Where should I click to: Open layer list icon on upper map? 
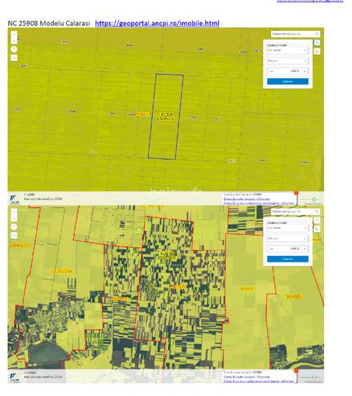[317, 51]
